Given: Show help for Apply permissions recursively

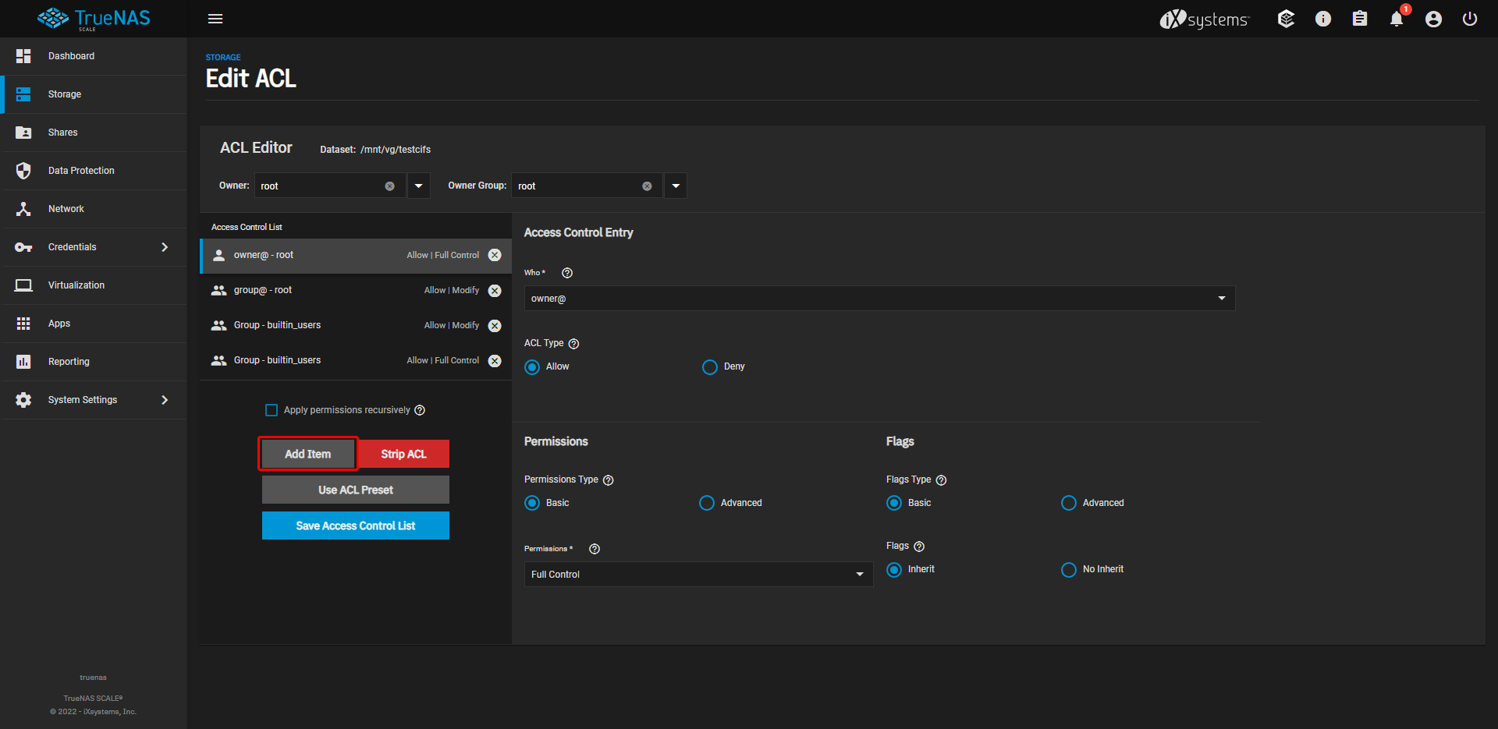Looking at the screenshot, I should (420, 410).
